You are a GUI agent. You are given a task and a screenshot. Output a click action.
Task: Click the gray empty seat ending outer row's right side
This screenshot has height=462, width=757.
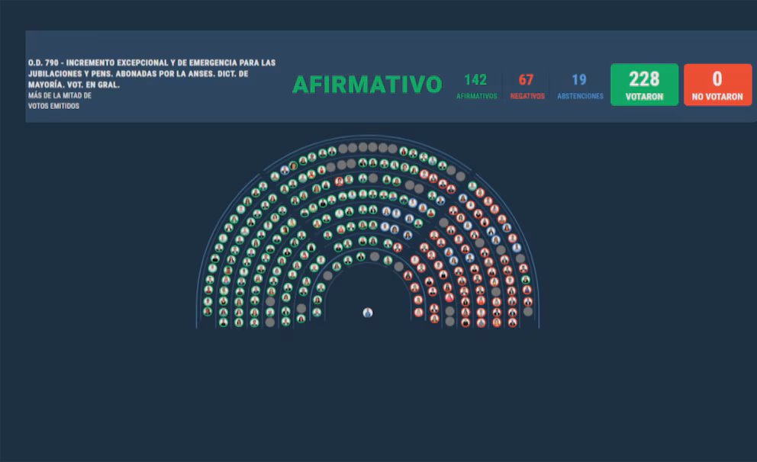pos(528,311)
